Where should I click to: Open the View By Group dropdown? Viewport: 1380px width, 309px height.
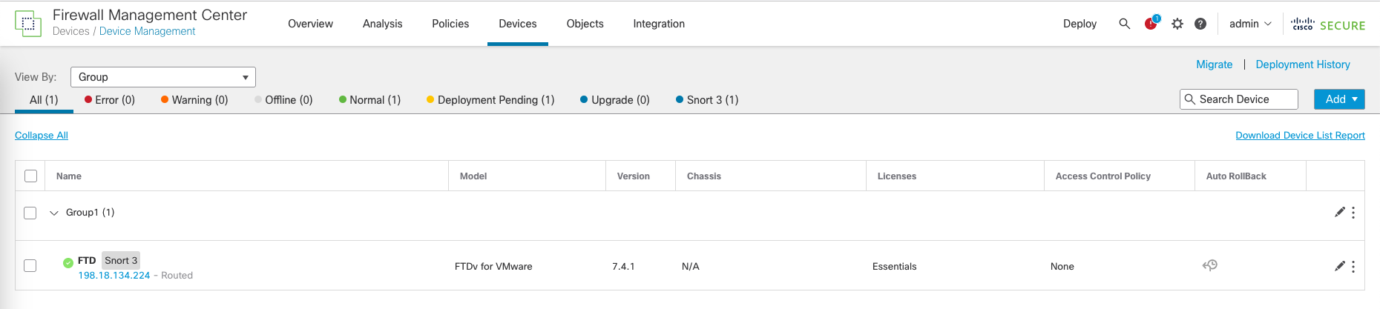[163, 77]
